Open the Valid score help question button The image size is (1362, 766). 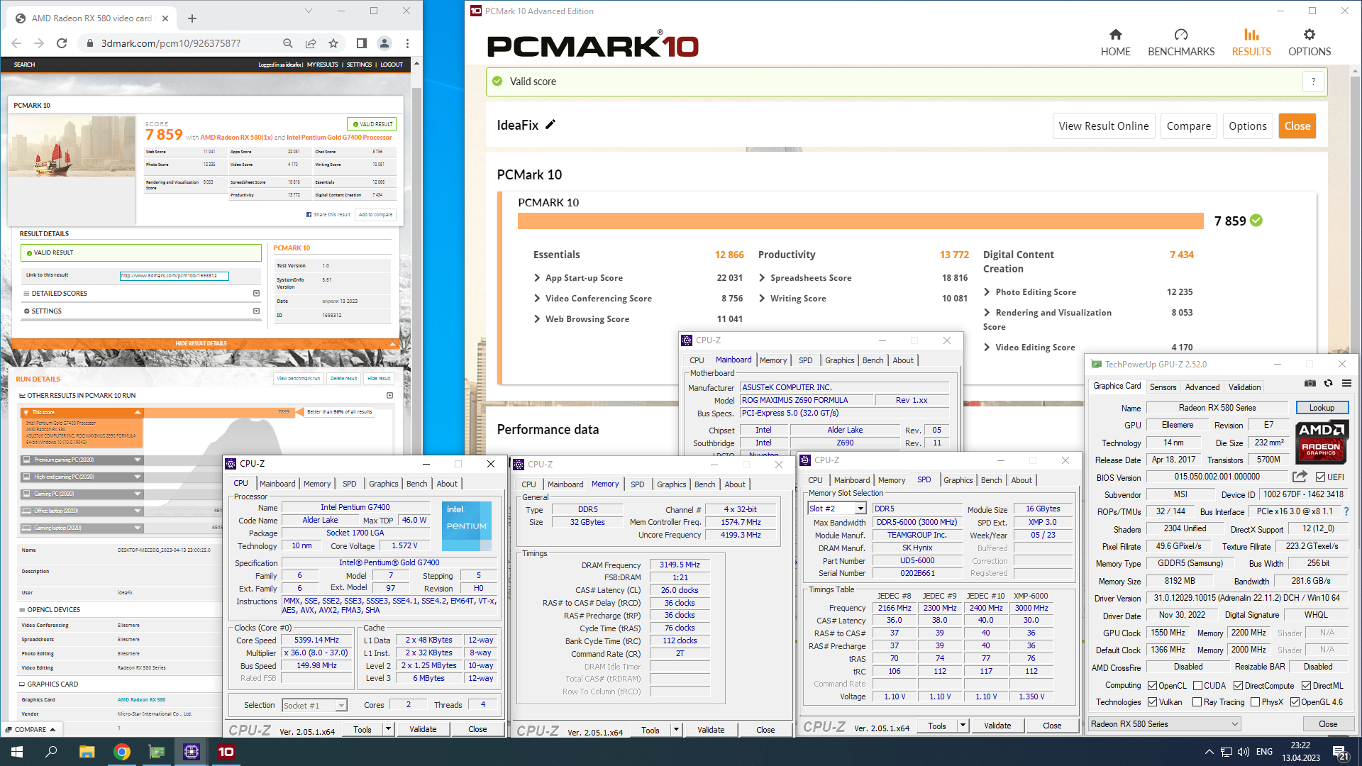coord(1313,82)
